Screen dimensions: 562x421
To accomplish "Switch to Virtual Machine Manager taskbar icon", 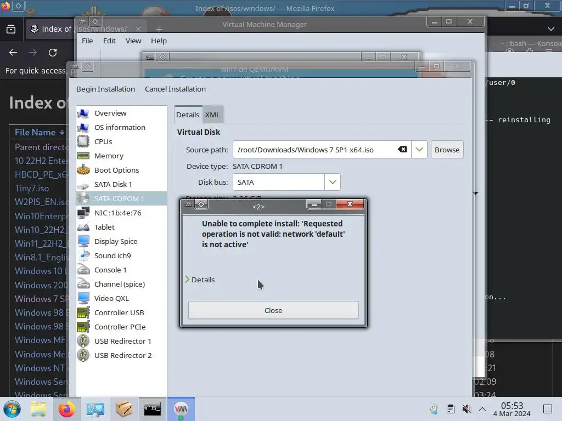I will (181, 409).
